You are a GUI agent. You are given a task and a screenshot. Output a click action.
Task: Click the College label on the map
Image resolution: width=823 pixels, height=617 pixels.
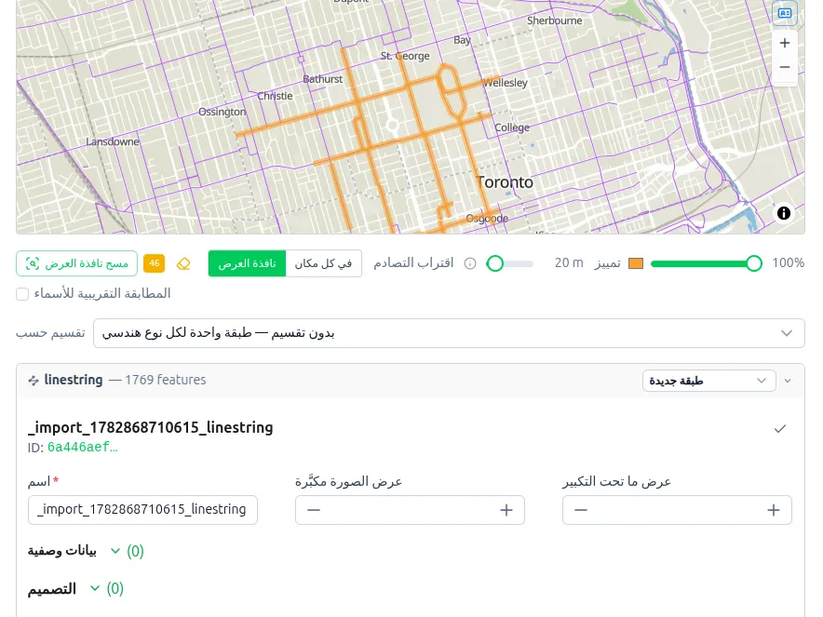coord(512,127)
